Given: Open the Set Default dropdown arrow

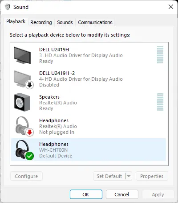Looking at the screenshot, I should point(129,176).
